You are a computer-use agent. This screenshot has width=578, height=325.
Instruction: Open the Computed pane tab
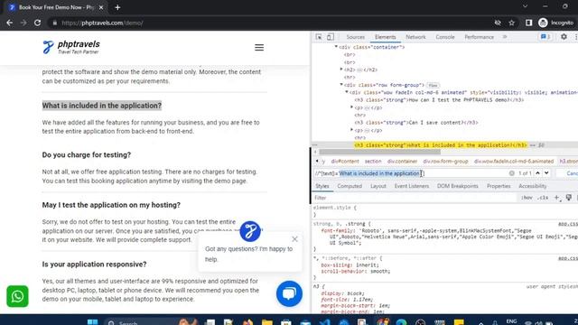pyautogui.click(x=350, y=186)
